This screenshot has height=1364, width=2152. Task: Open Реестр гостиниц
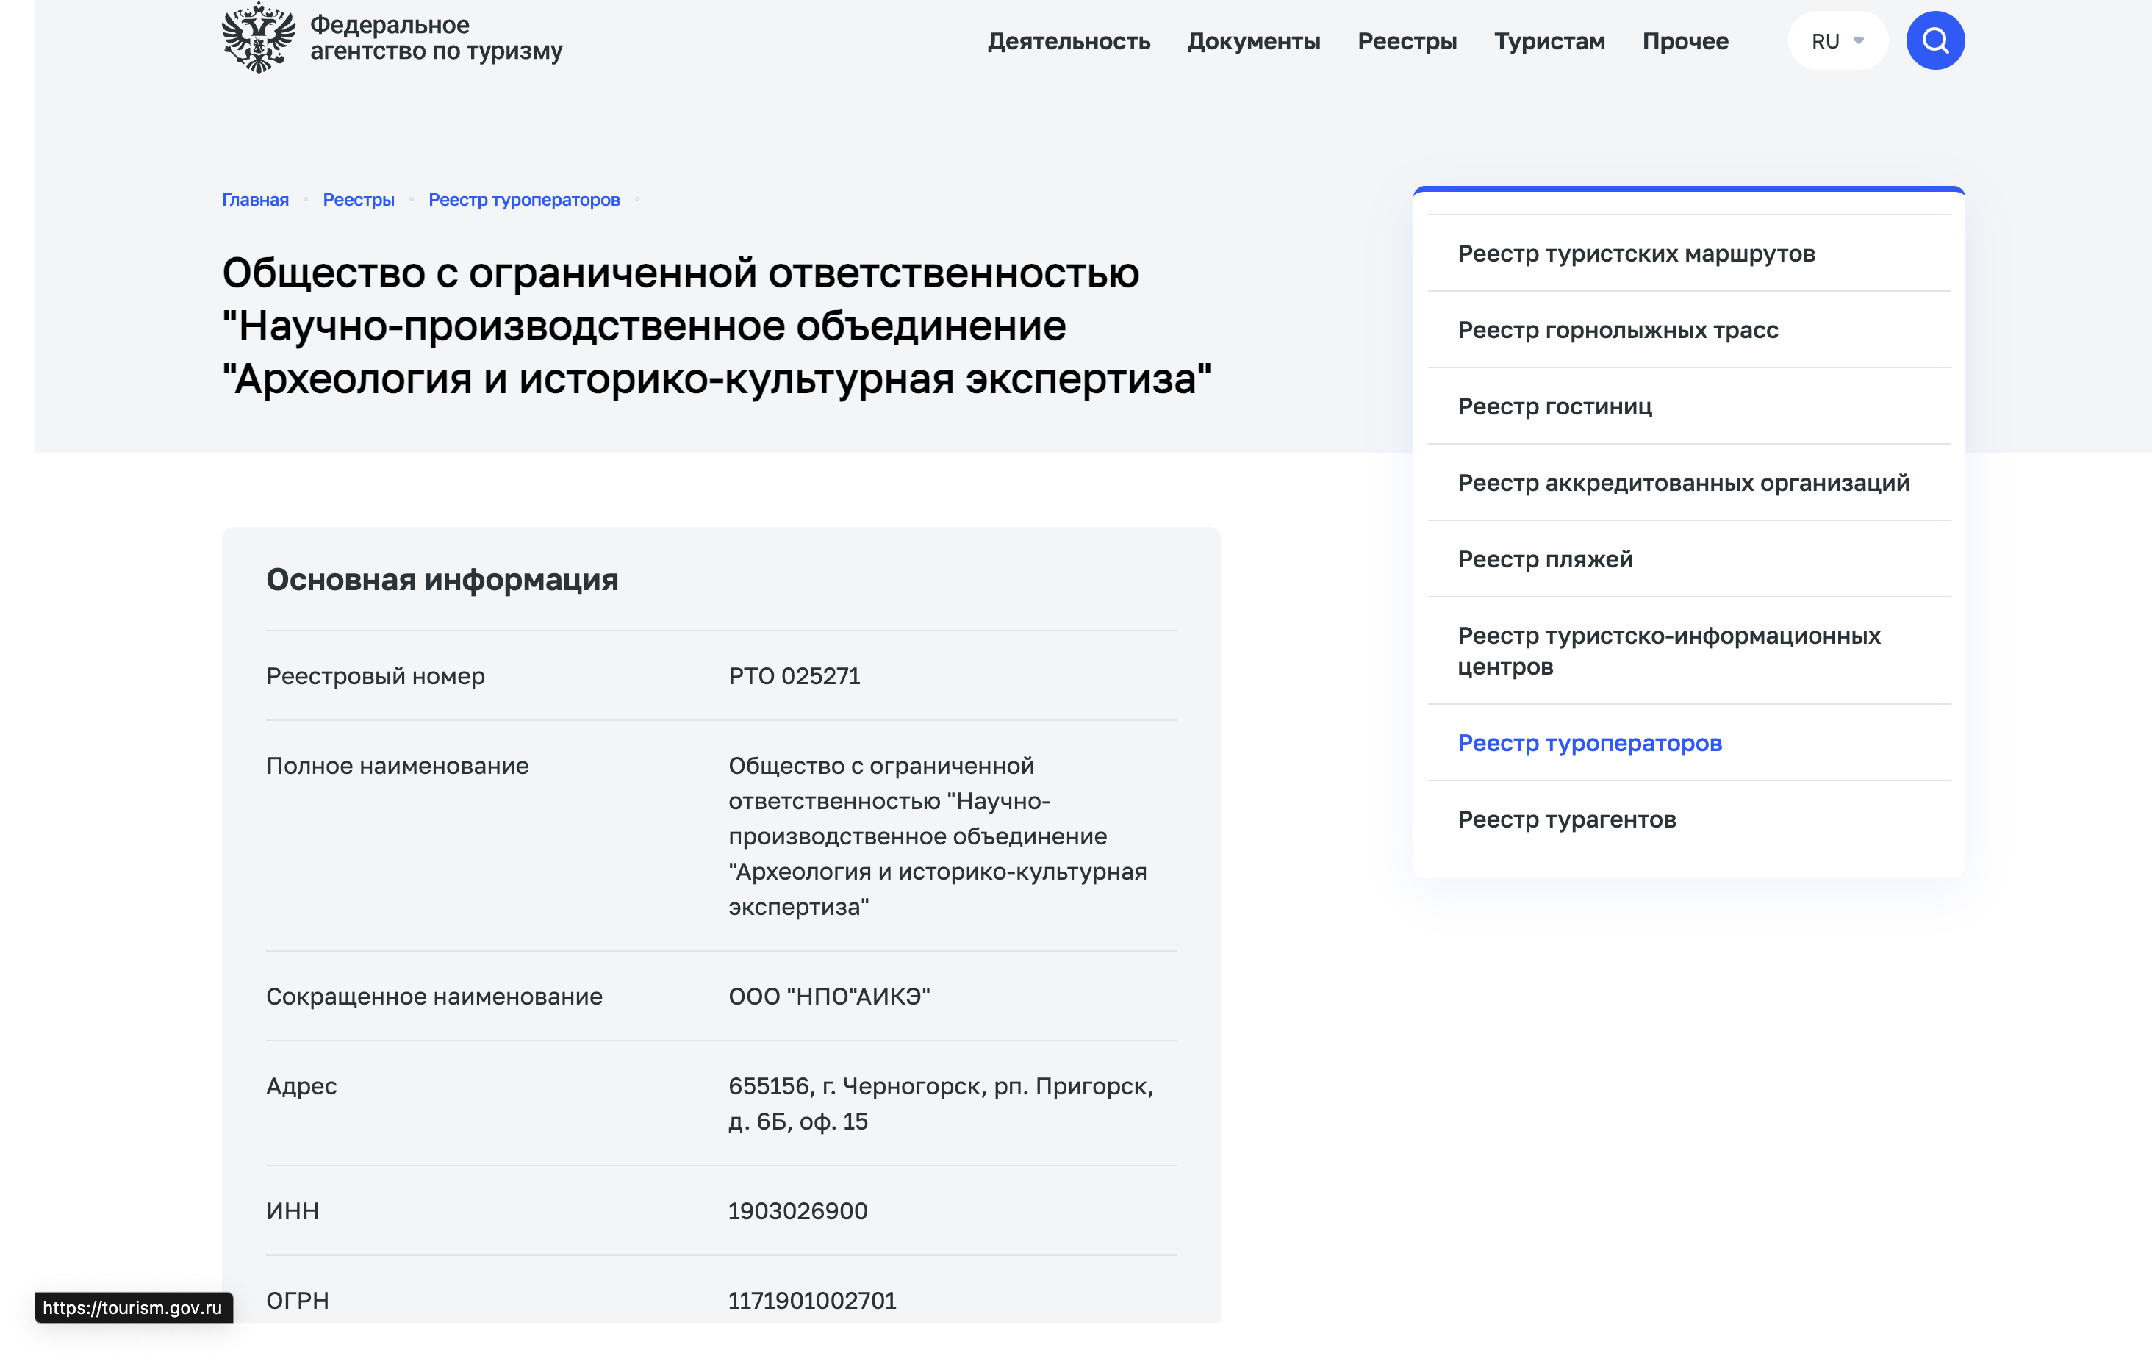[x=1555, y=406]
